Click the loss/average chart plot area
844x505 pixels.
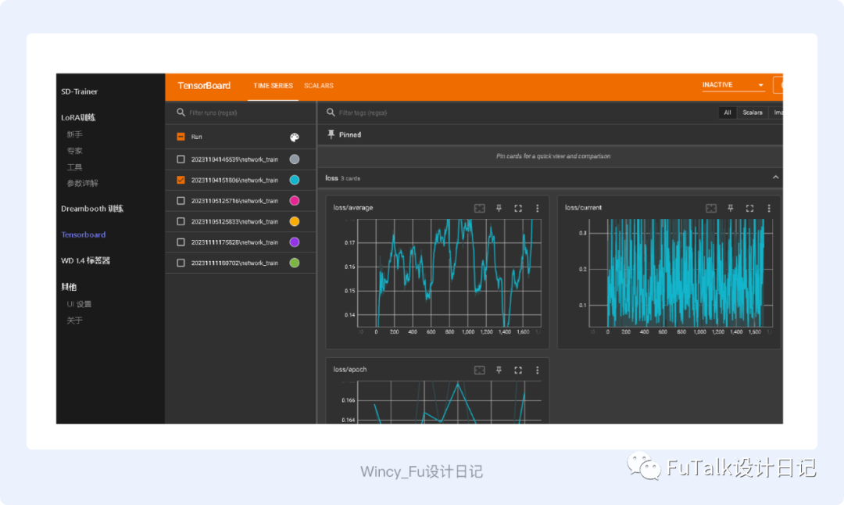(450, 273)
